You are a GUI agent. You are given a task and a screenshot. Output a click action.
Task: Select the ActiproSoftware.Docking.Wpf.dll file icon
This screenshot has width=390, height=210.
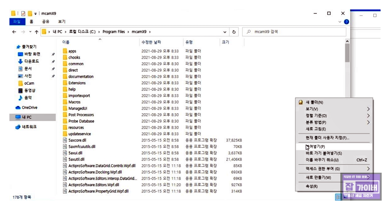click(x=65, y=172)
